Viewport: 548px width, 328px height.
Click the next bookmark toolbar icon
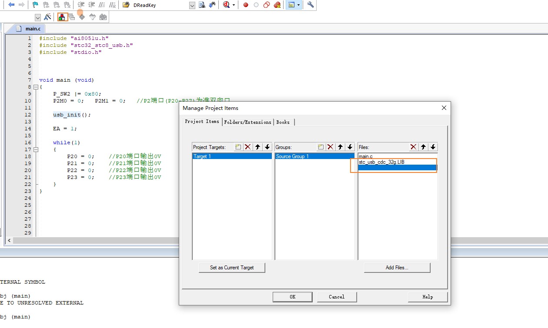(x=56, y=5)
